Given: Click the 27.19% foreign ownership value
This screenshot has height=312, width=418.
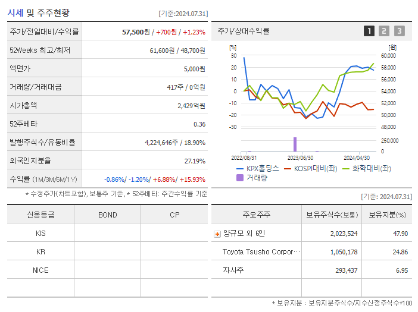Looking at the screenshot, I should click(195, 161).
